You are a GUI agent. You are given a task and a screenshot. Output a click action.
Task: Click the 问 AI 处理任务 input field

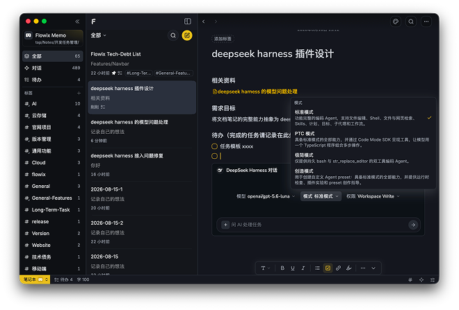click(x=319, y=225)
